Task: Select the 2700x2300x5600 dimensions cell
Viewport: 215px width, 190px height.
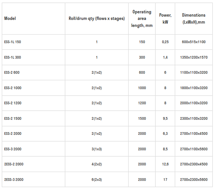Action: pyautogui.click(x=193, y=180)
